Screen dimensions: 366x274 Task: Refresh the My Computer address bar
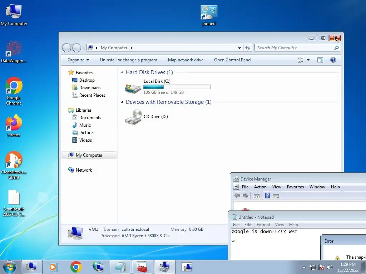[247, 48]
